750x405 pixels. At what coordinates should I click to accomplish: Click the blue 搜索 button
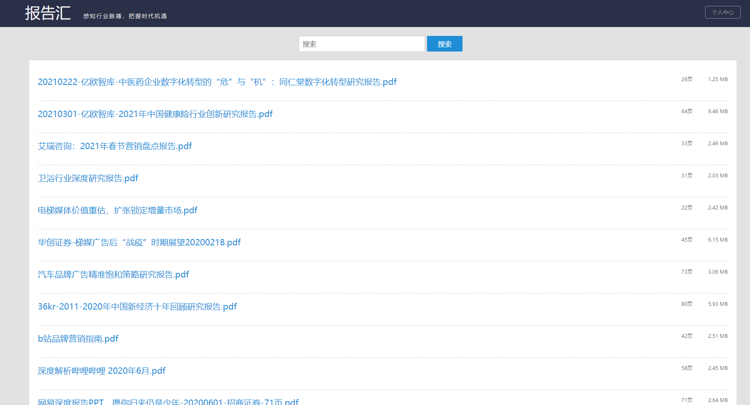[x=444, y=44]
